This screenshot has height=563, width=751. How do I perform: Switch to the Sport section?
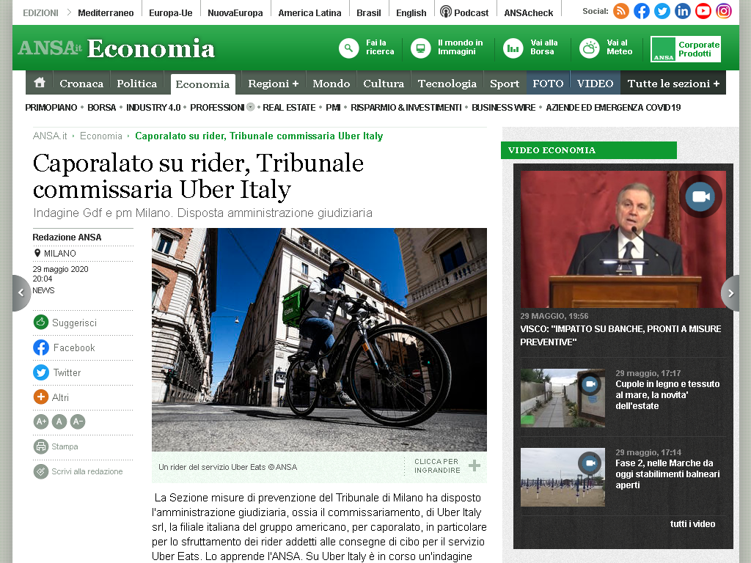(x=505, y=84)
